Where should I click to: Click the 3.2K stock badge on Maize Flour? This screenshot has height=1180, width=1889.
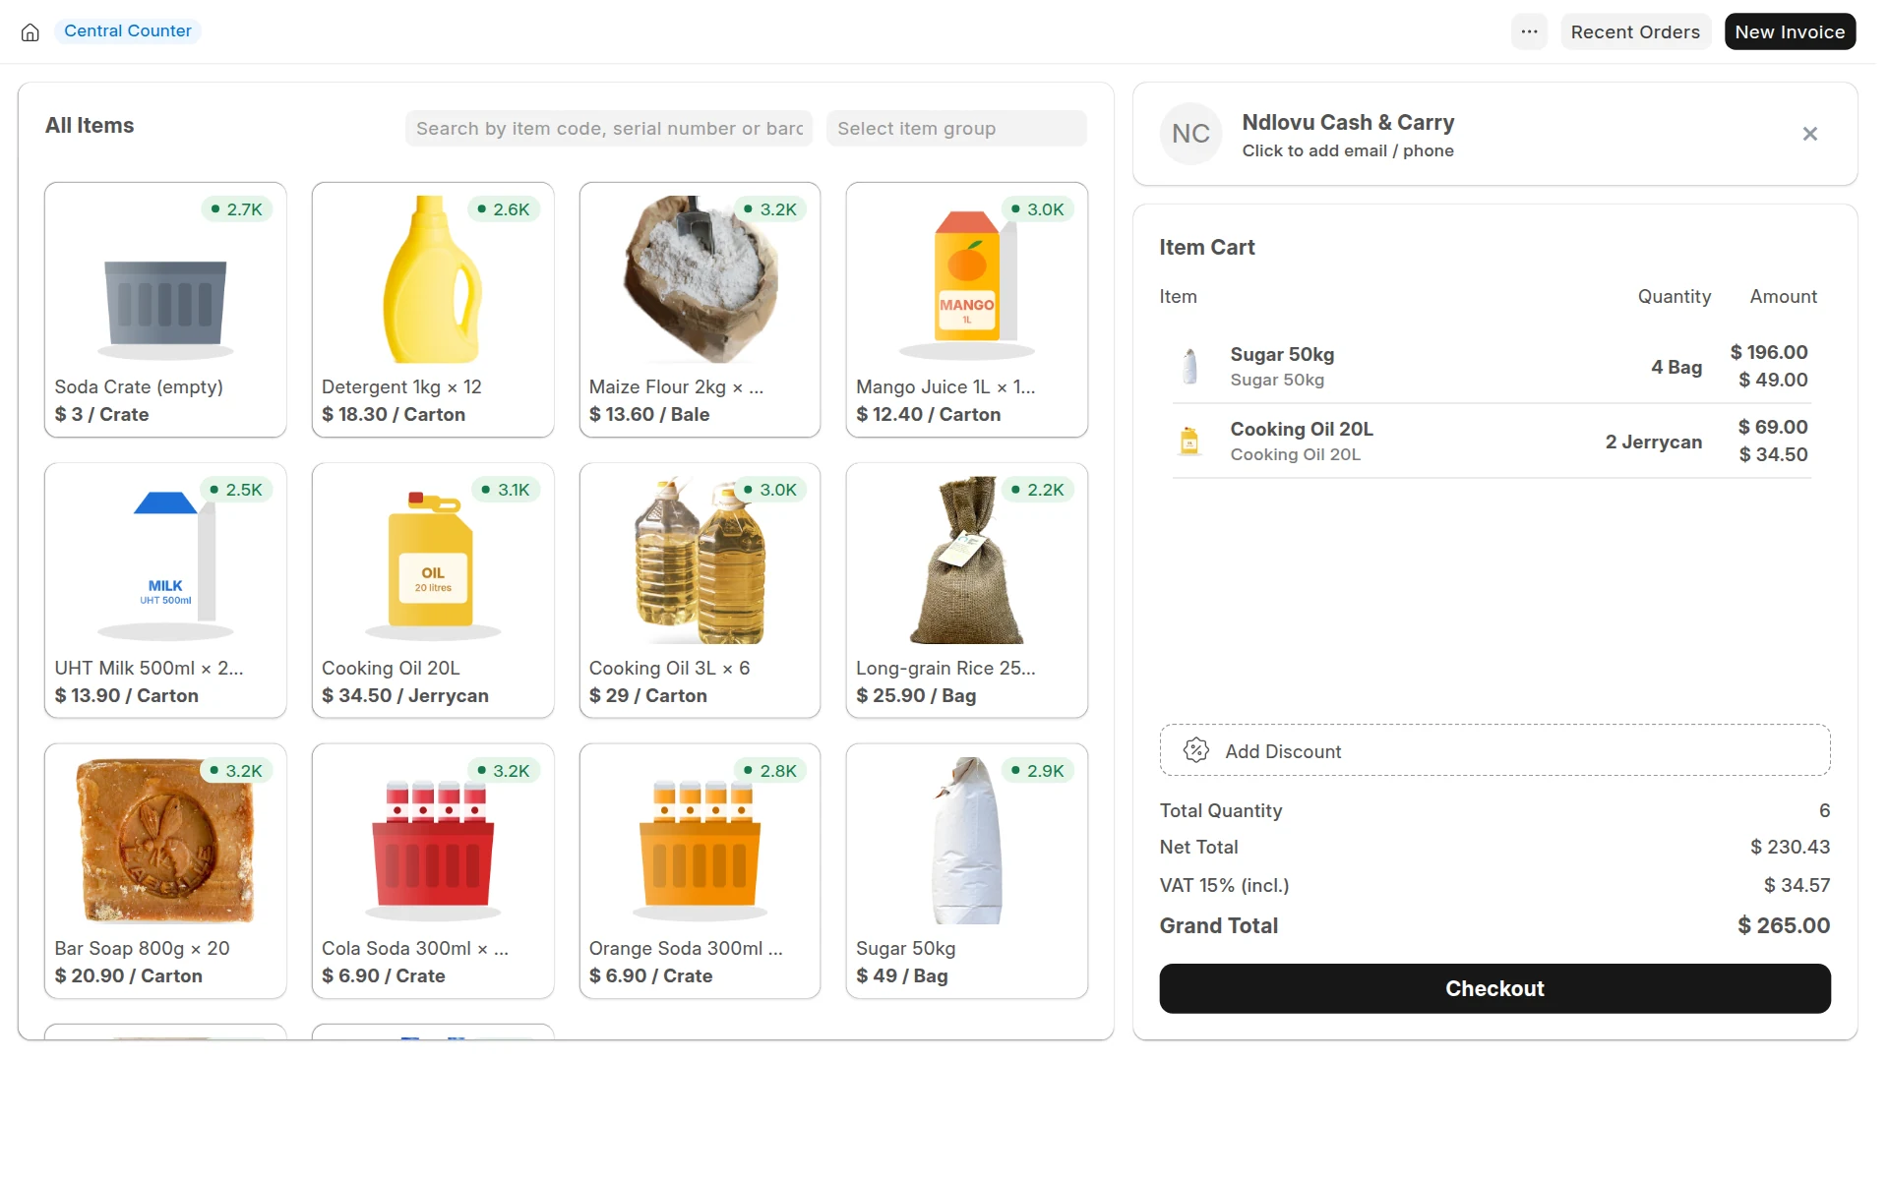tap(770, 209)
